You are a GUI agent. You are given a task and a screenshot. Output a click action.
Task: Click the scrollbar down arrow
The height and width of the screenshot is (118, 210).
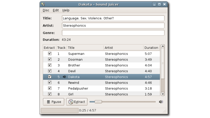point(163,94)
